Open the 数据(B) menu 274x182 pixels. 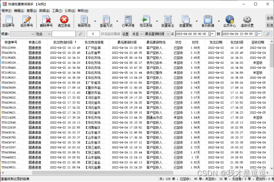pos(45,11)
